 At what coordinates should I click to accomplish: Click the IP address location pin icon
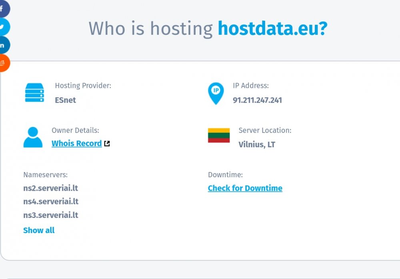tap(216, 93)
